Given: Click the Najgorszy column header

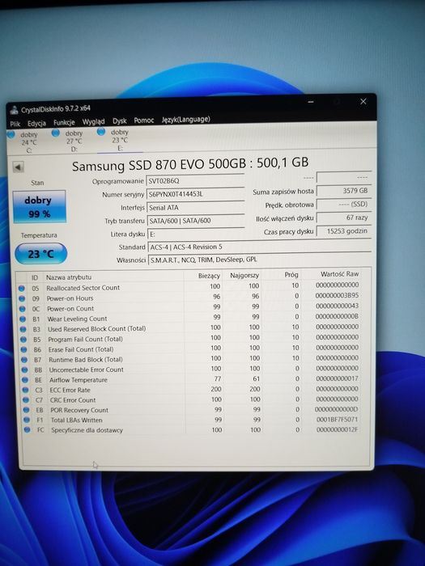Looking at the screenshot, I should click(244, 275).
